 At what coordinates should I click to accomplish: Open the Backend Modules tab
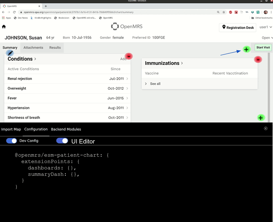pos(66,129)
